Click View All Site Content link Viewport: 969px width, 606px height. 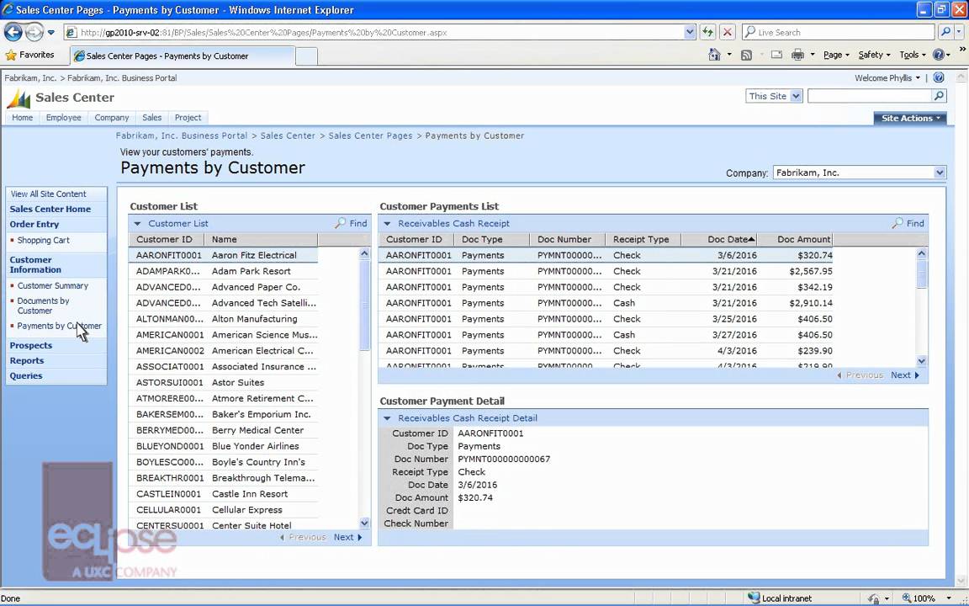[x=48, y=194]
